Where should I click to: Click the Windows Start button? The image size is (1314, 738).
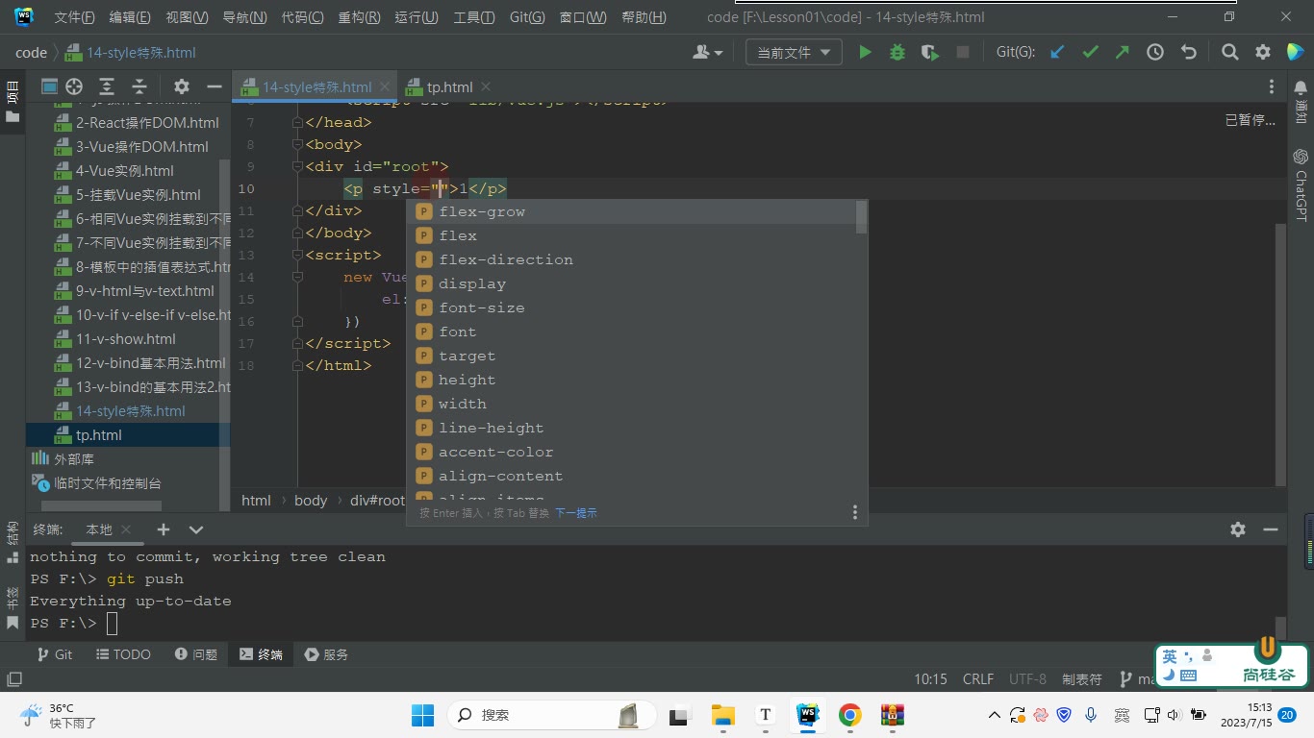pos(422,715)
